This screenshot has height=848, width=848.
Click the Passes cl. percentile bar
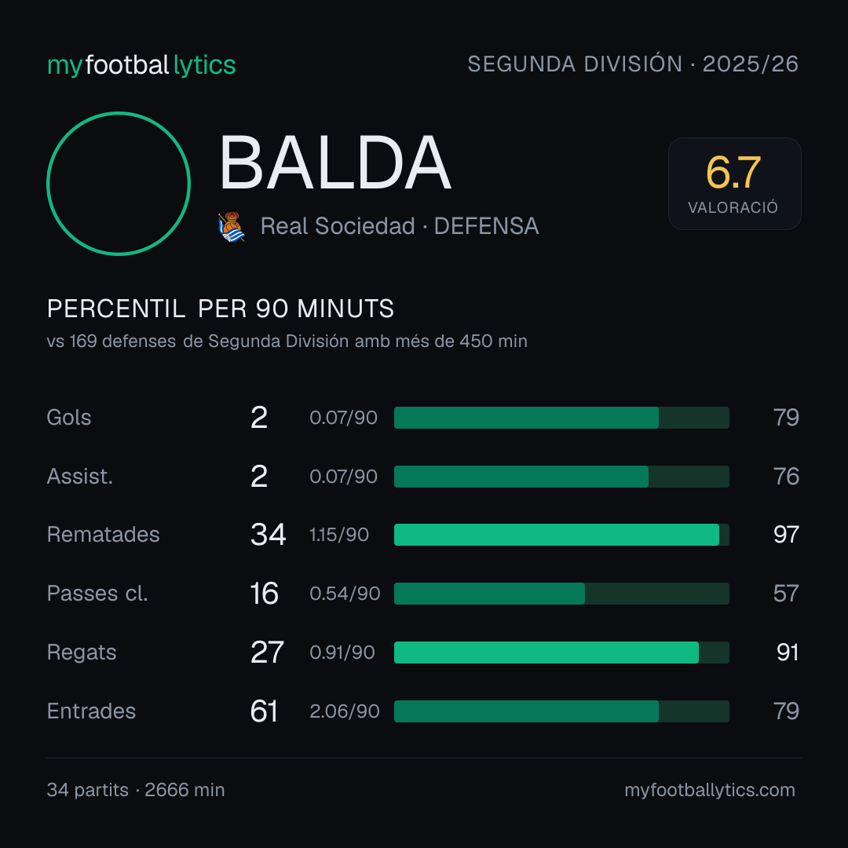click(561, 594)
